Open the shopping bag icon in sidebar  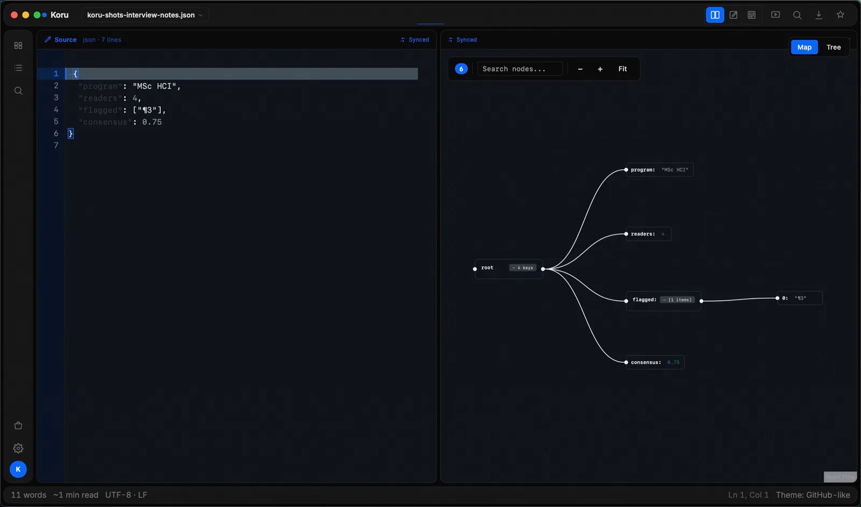point(18,425)
